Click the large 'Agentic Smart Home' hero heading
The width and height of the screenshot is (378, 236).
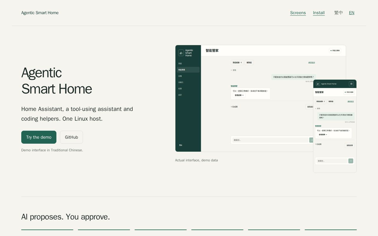(x=56, y=81)
